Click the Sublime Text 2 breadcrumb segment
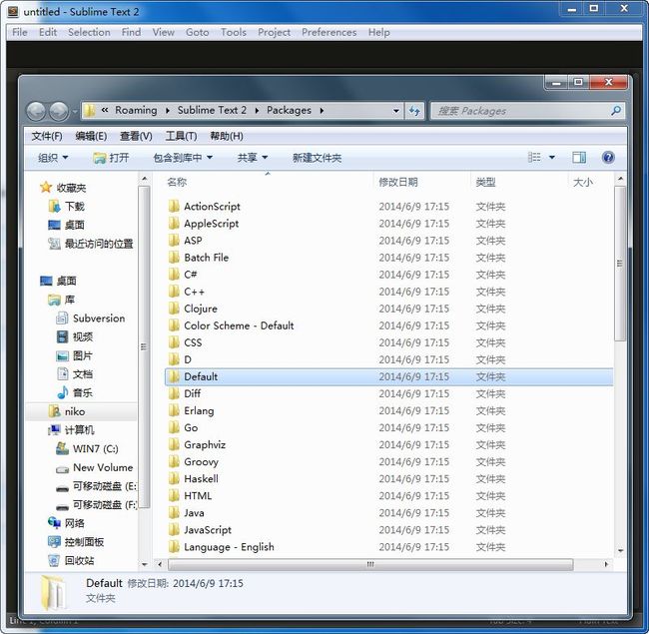 [x=212, y=111]
